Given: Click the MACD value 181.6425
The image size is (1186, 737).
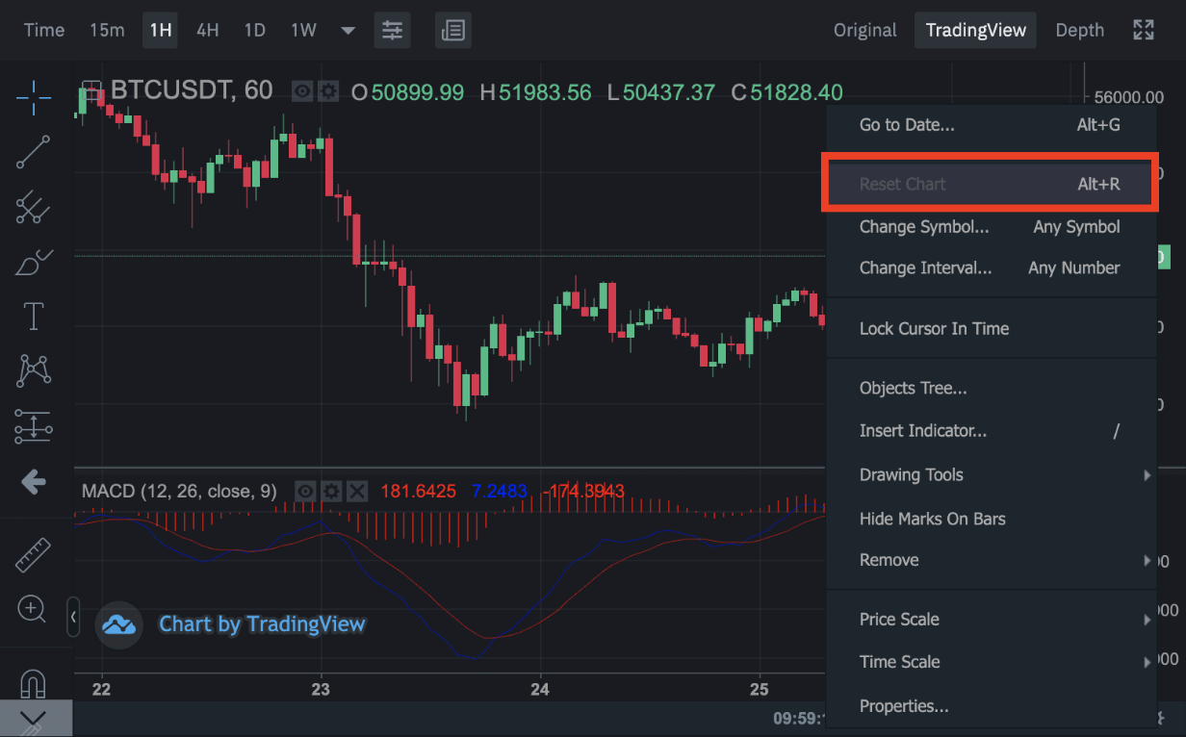Looking at the screenshot, I should click(418, 492).
